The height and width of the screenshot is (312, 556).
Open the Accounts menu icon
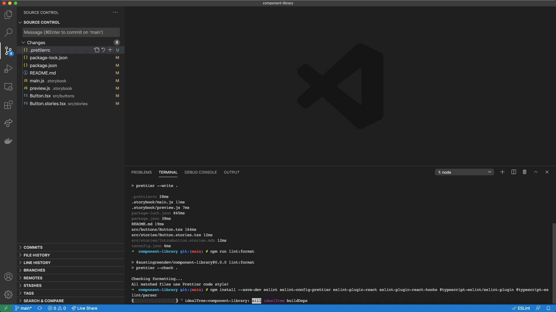8,277
